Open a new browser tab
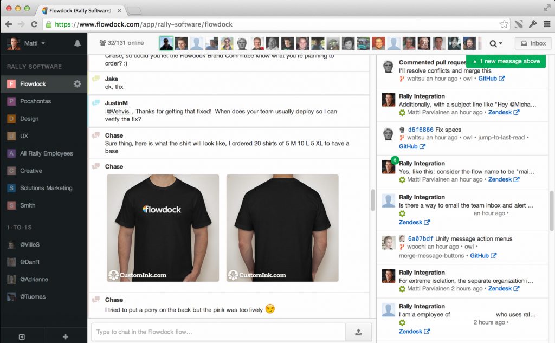555x343 pixels. (x=134, y=11)
